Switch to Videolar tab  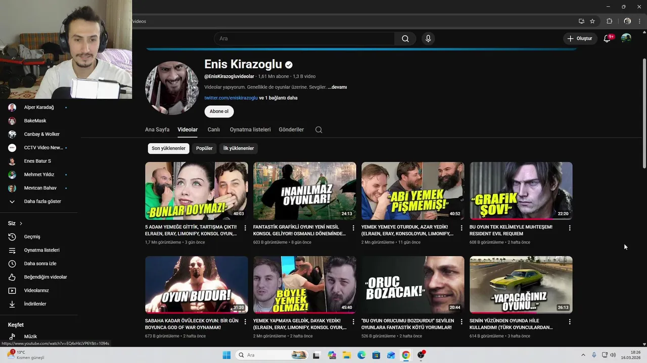188,130
